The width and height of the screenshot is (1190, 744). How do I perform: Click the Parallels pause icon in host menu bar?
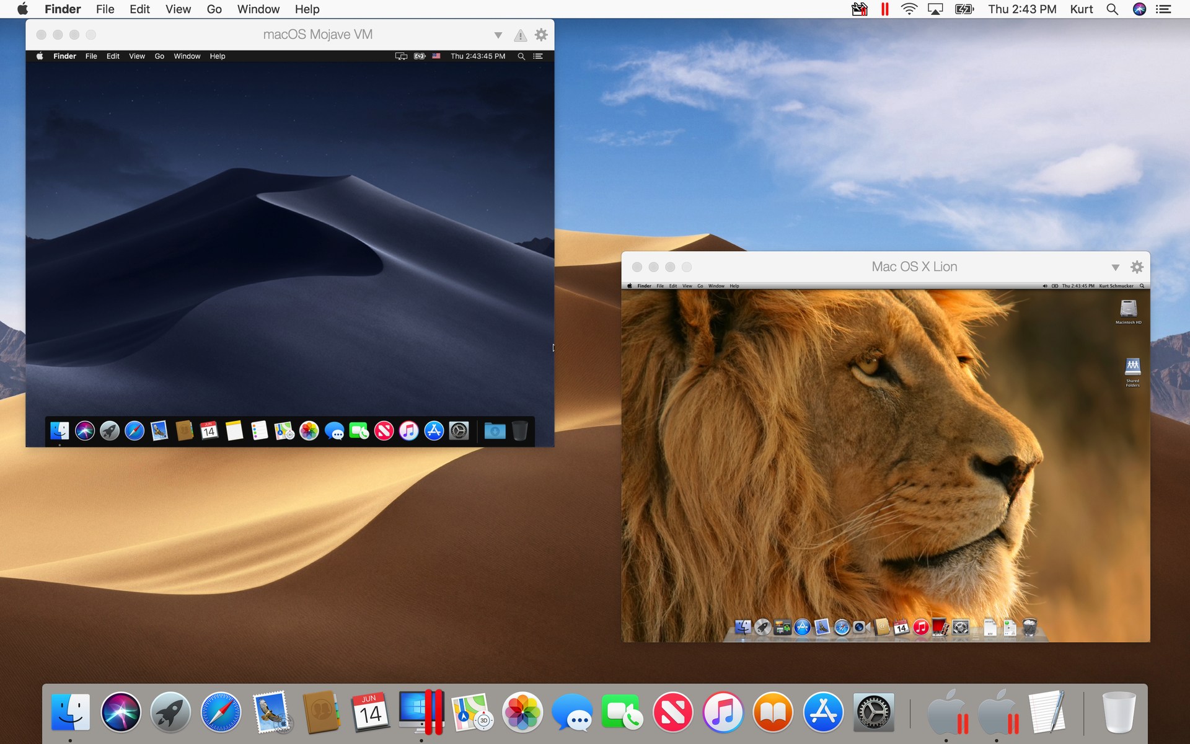884,9
